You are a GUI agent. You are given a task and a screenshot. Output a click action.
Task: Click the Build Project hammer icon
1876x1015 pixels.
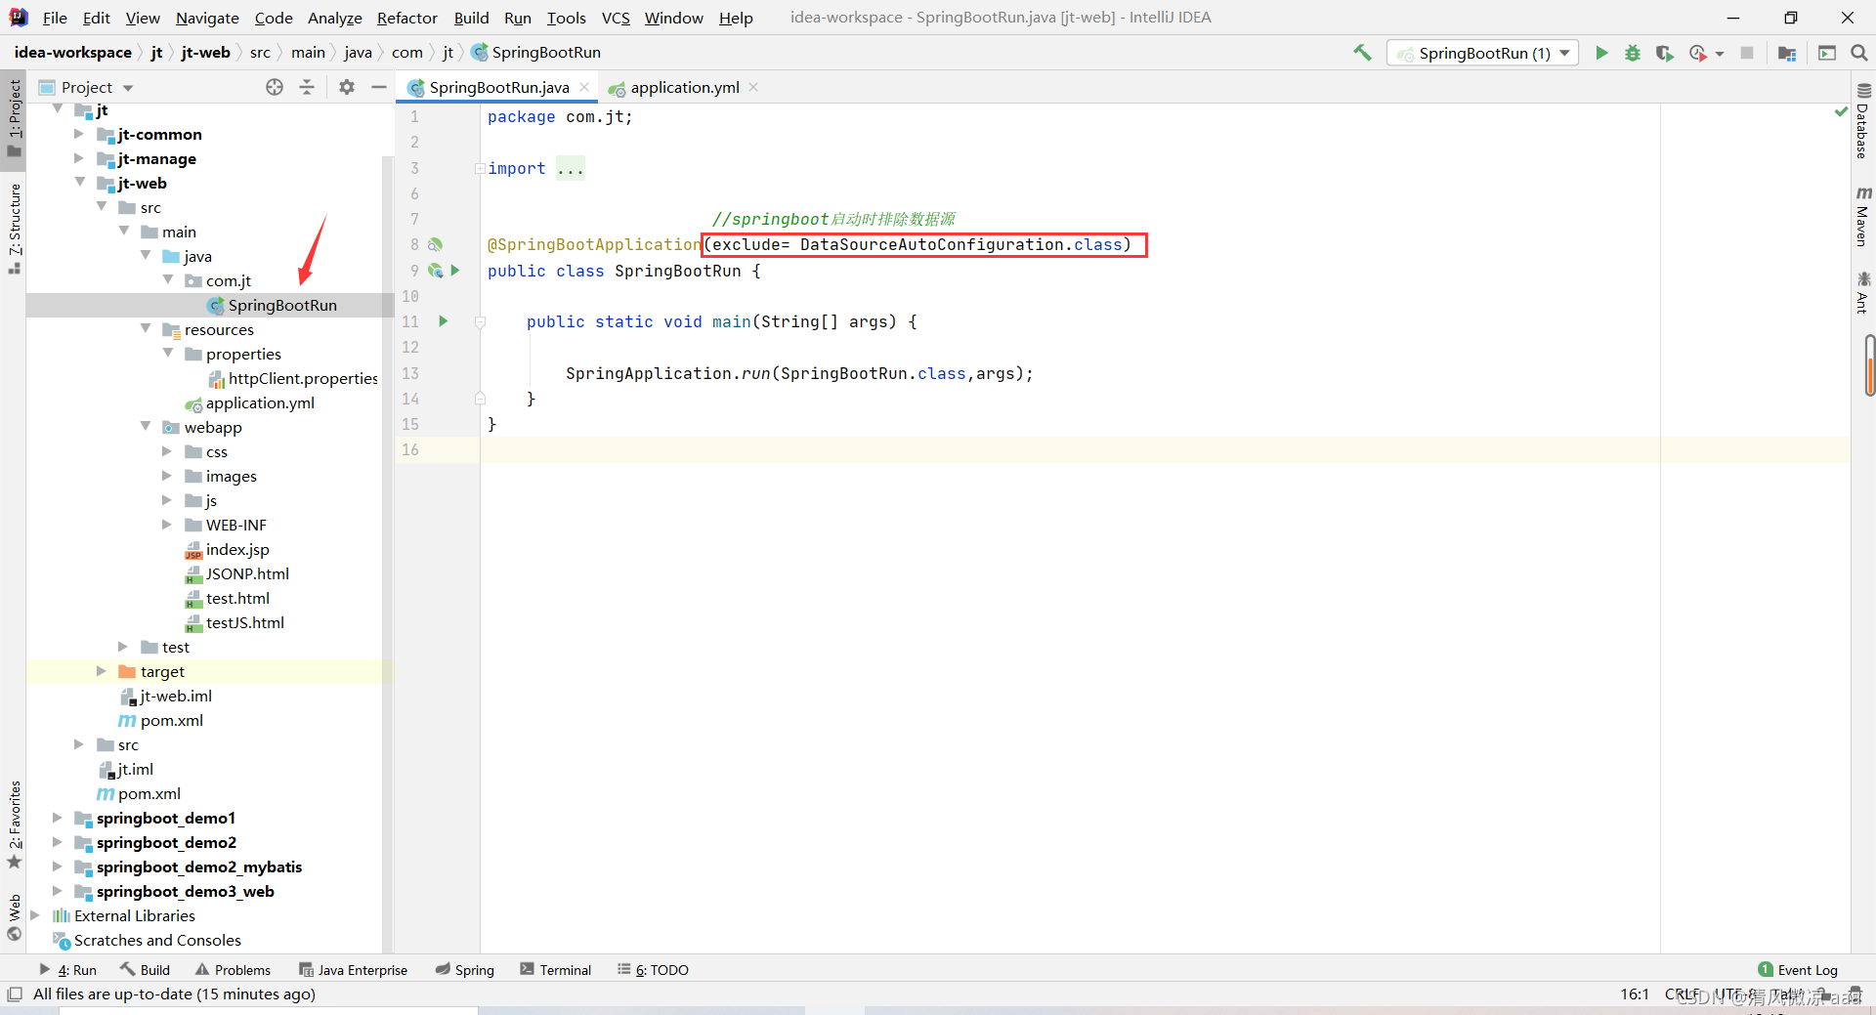point(1362,53)
